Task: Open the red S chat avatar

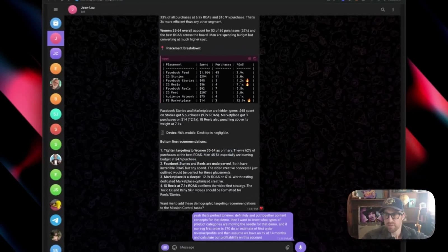Action: click(56, 129)
